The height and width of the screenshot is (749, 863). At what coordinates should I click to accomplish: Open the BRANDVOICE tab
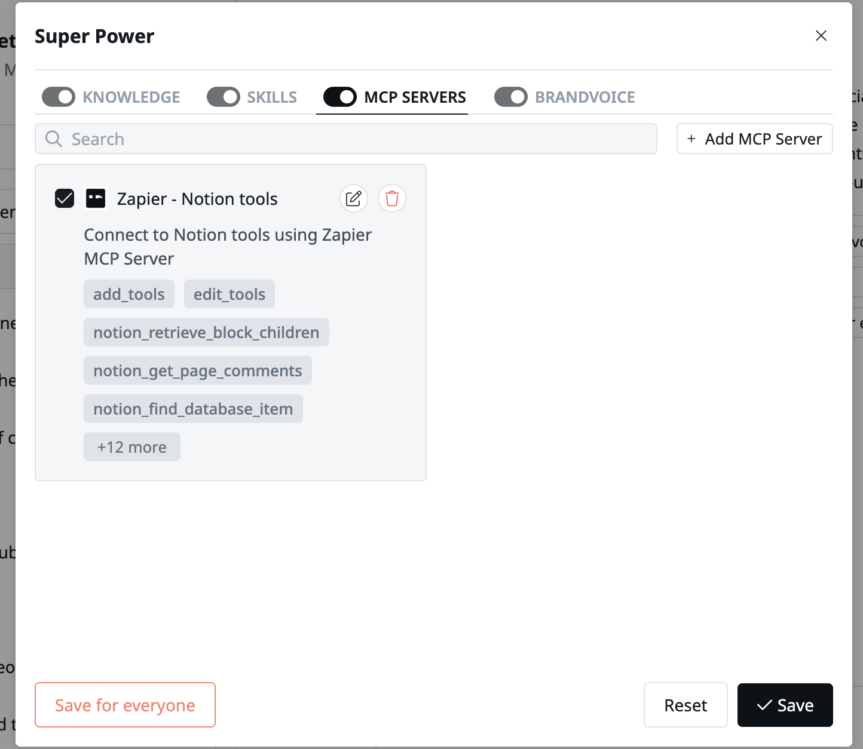click(x=585, y=97)
